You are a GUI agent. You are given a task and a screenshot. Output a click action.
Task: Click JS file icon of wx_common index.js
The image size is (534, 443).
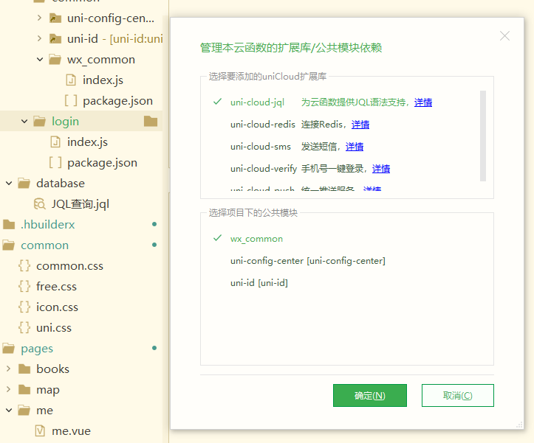click(71, 80)
